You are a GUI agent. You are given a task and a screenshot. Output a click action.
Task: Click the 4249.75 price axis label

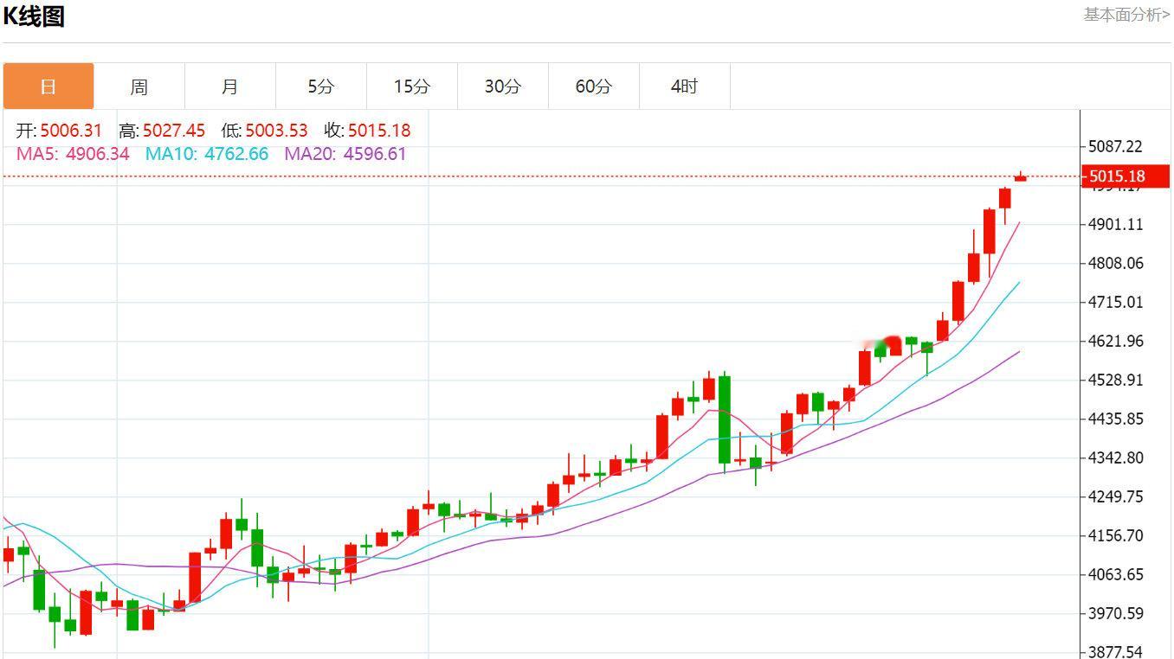point(1117,496)
